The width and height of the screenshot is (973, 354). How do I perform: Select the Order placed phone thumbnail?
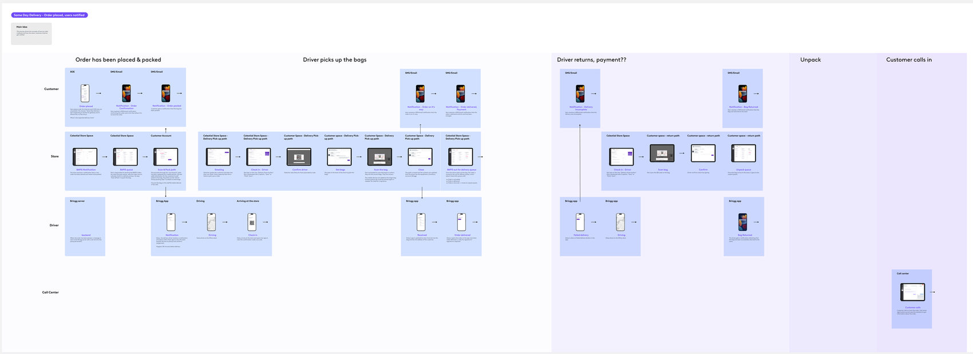coord(85,93)
